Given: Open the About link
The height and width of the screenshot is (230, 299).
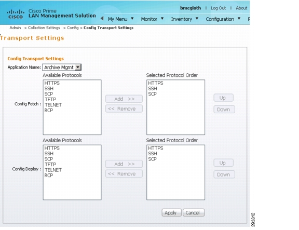Looking at the screenshot, I should click(x=241, y=8).
